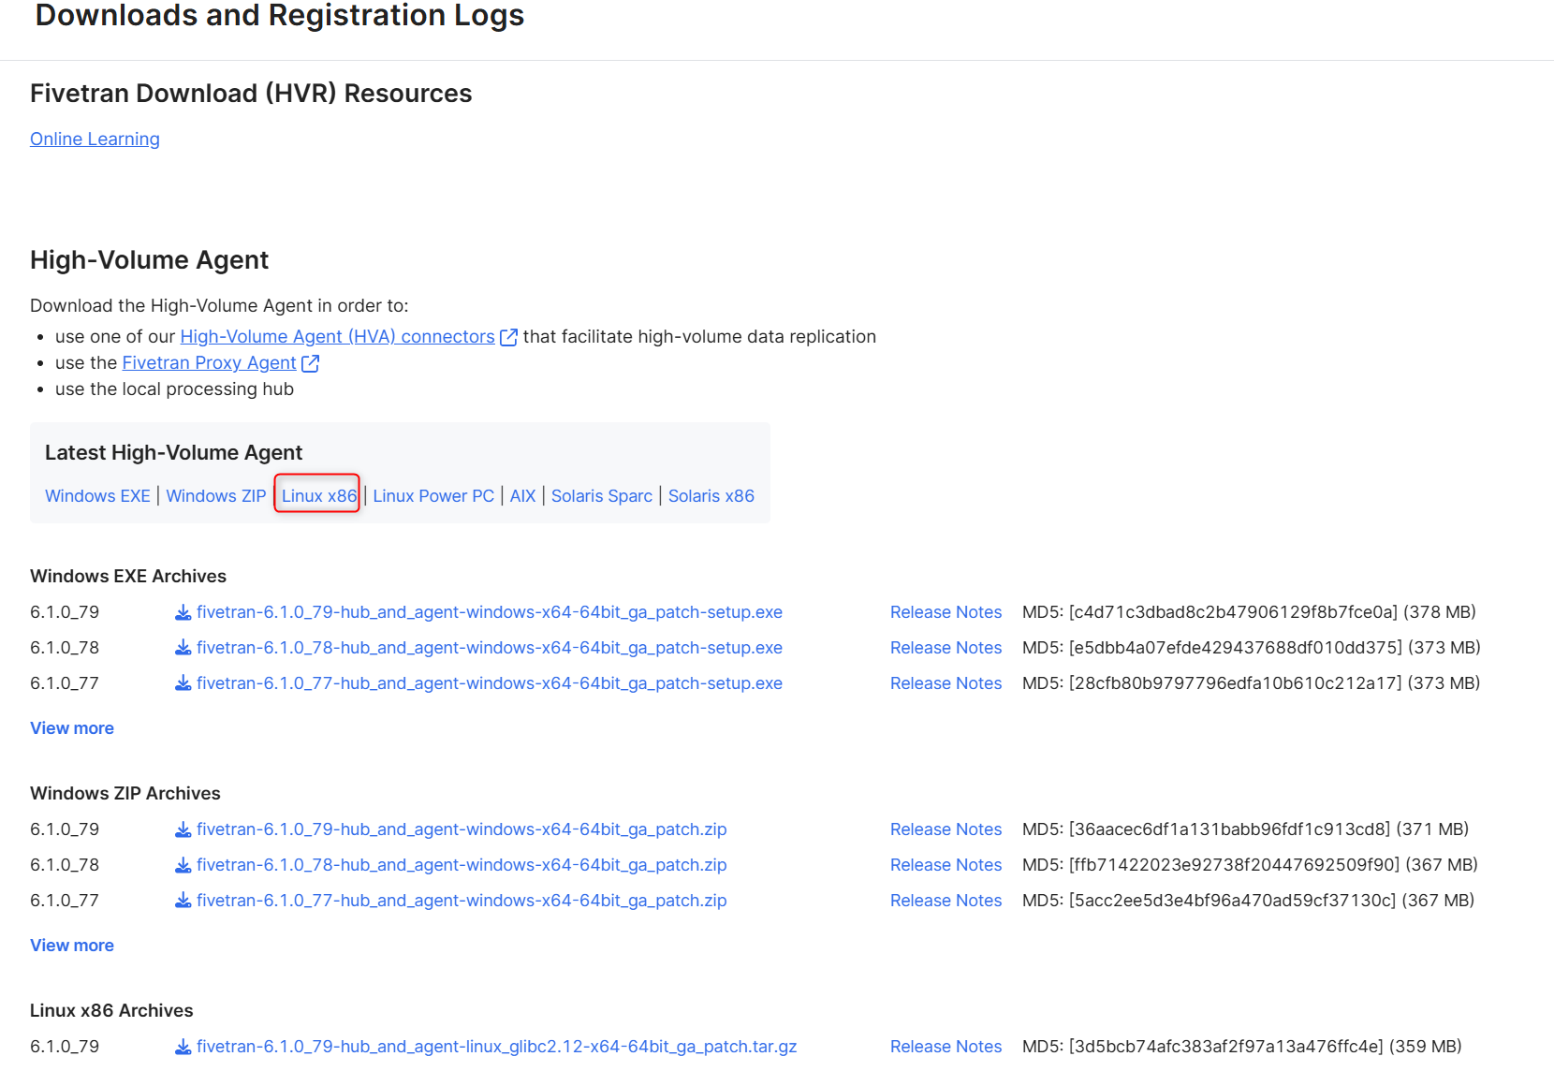The image size is (1554, 1071).
Task: Select Solaris x86 agent link
Action: point(711,495)
